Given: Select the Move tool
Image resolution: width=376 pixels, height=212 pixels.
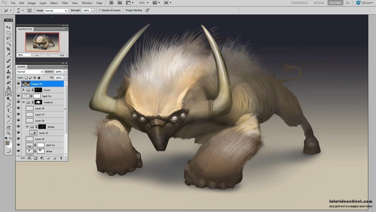Looking at the screenshot, I should click(9, 27).
